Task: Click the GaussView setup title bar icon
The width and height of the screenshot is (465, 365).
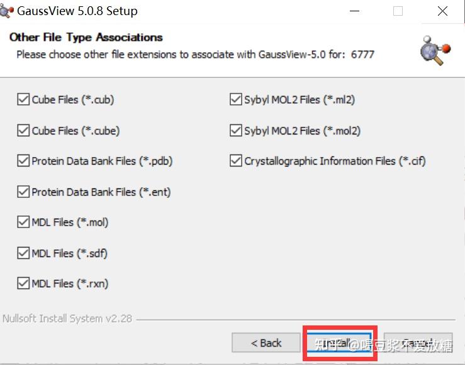Action: pos(7,11)
